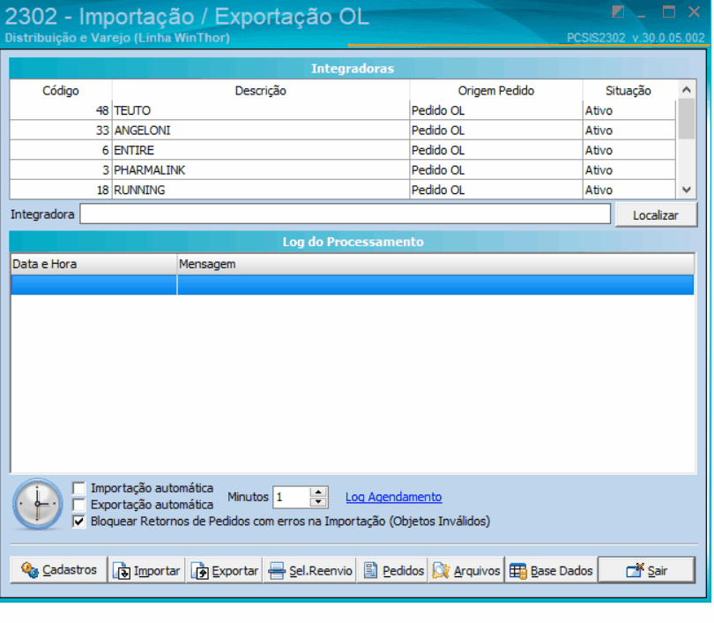Click the Exportar button label
714x623 pixels.
(x=235, y=571)
